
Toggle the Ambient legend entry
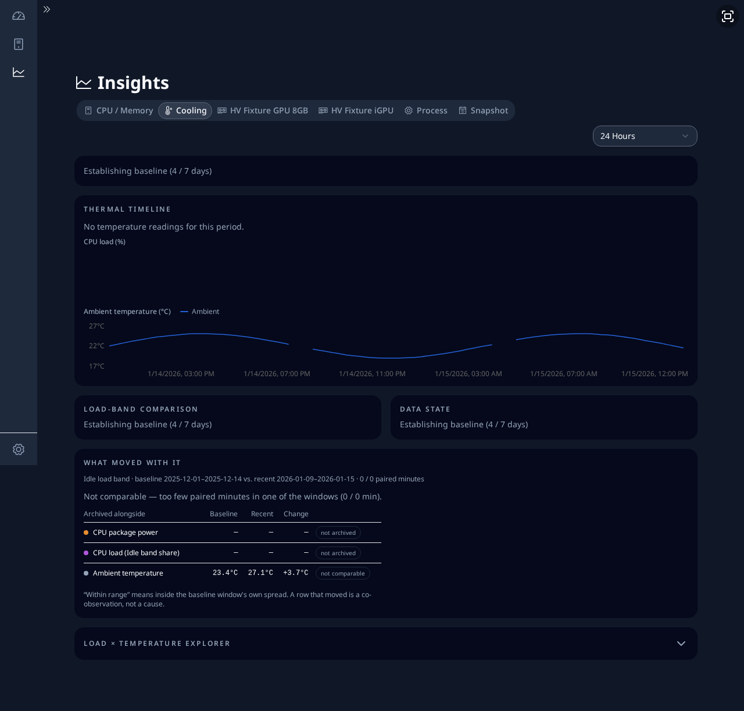pos(200,312)
